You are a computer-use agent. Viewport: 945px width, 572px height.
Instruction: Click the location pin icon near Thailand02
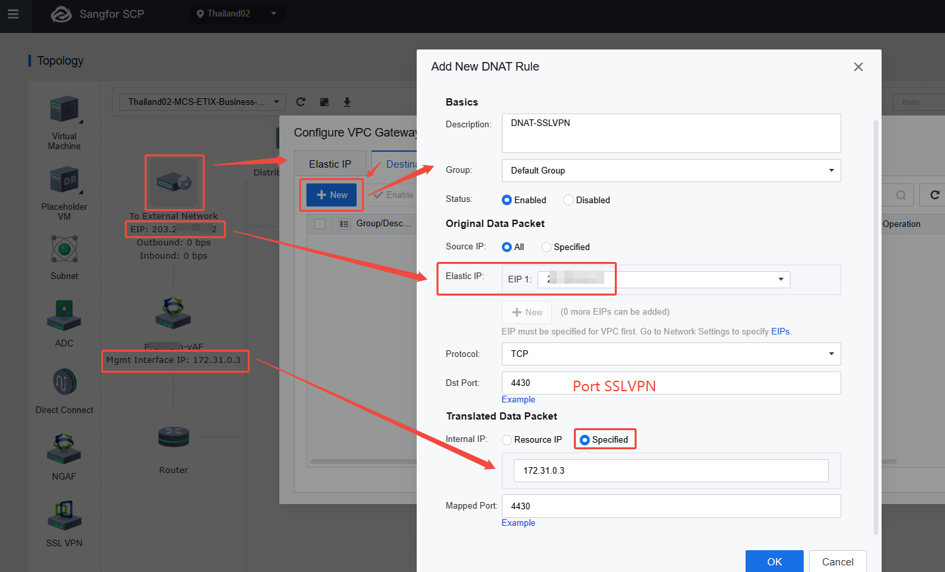click(x=200, y=14)
